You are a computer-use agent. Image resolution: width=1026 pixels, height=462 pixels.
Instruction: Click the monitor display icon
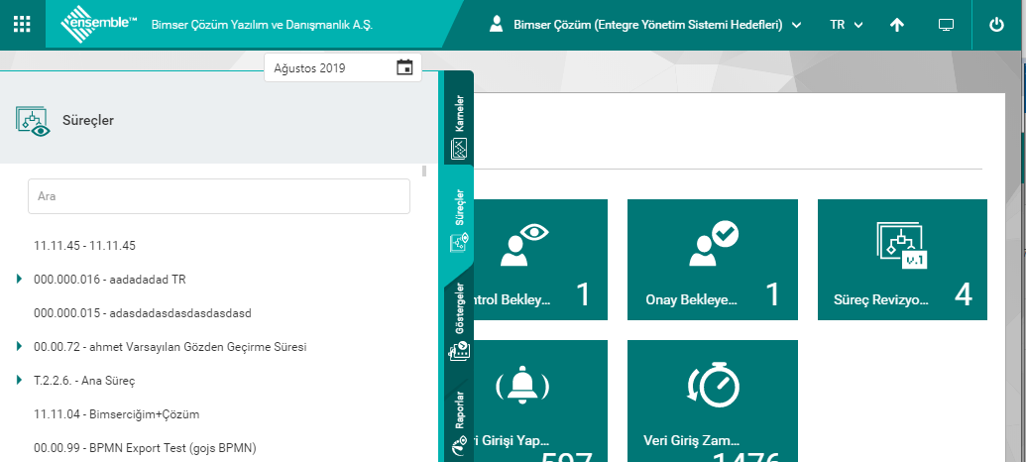946,25
